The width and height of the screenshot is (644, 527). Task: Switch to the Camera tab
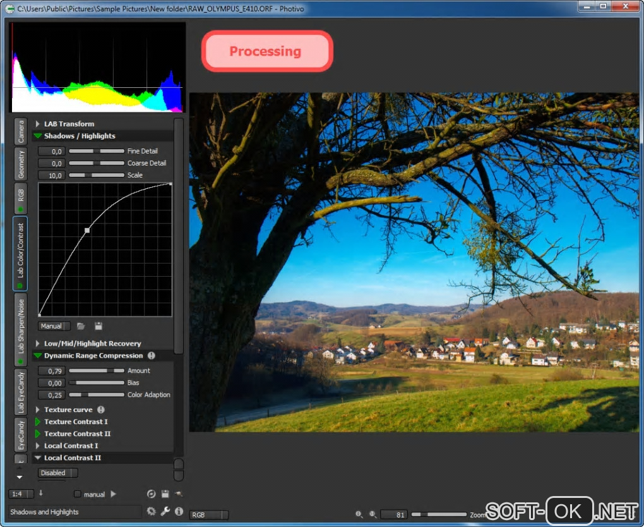pos(21,131)
